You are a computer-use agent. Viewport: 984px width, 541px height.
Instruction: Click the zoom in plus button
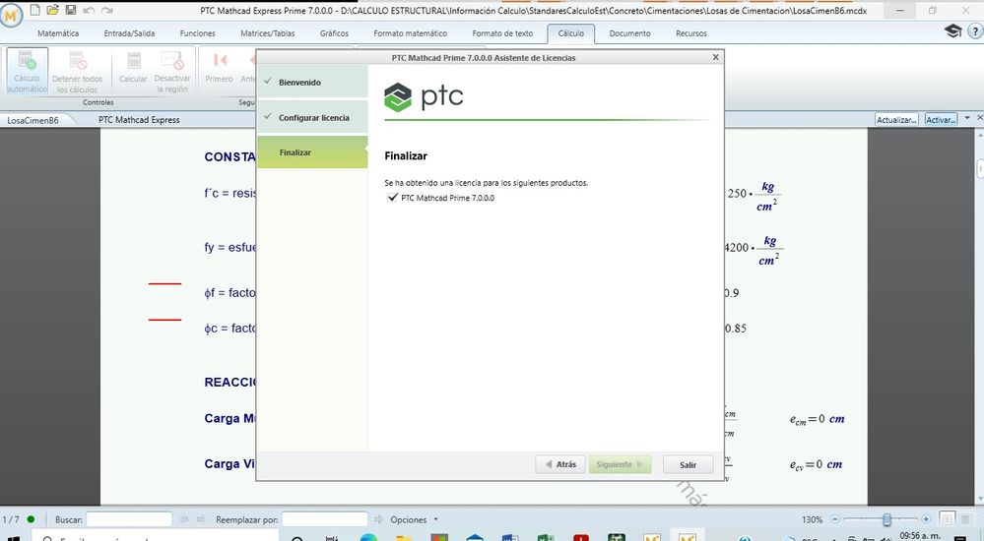926,519
